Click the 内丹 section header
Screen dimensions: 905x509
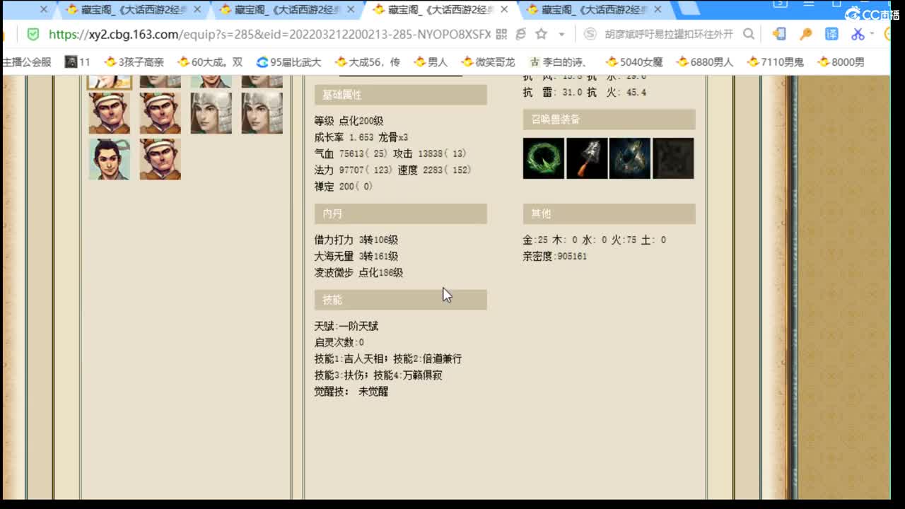point(400,213)
